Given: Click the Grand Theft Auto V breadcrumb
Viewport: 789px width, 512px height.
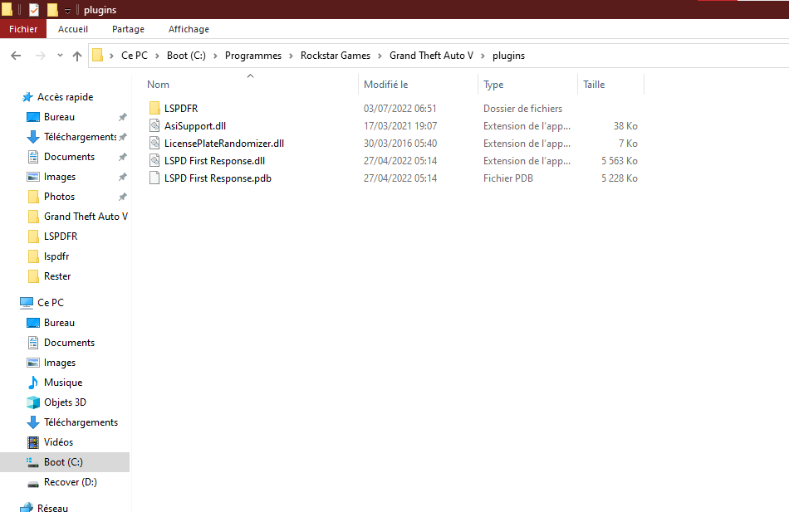Looking at the screenshot, I should (x=431, y=56).
